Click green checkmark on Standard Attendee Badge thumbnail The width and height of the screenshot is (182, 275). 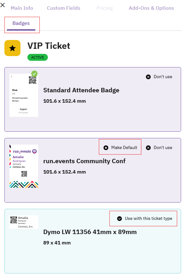click(34, 74)
